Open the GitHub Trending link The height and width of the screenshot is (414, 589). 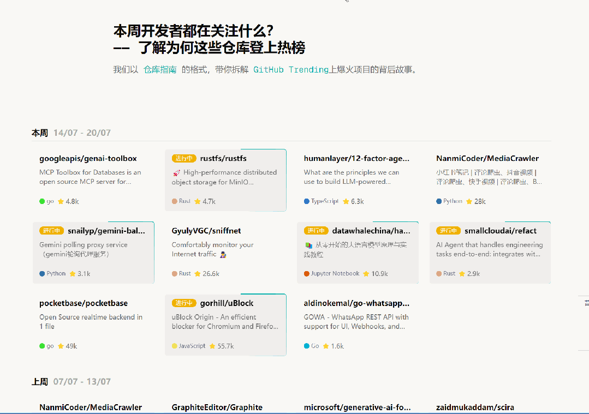coord(290,70)
